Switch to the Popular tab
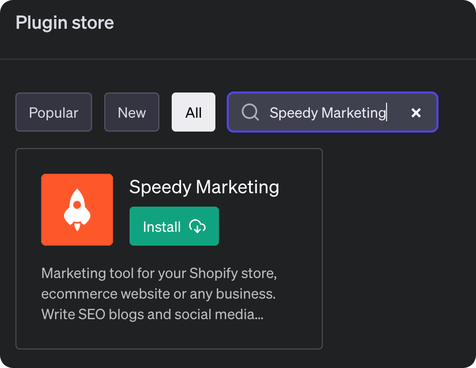Screen dimensions: 476x368 (54, 112)
